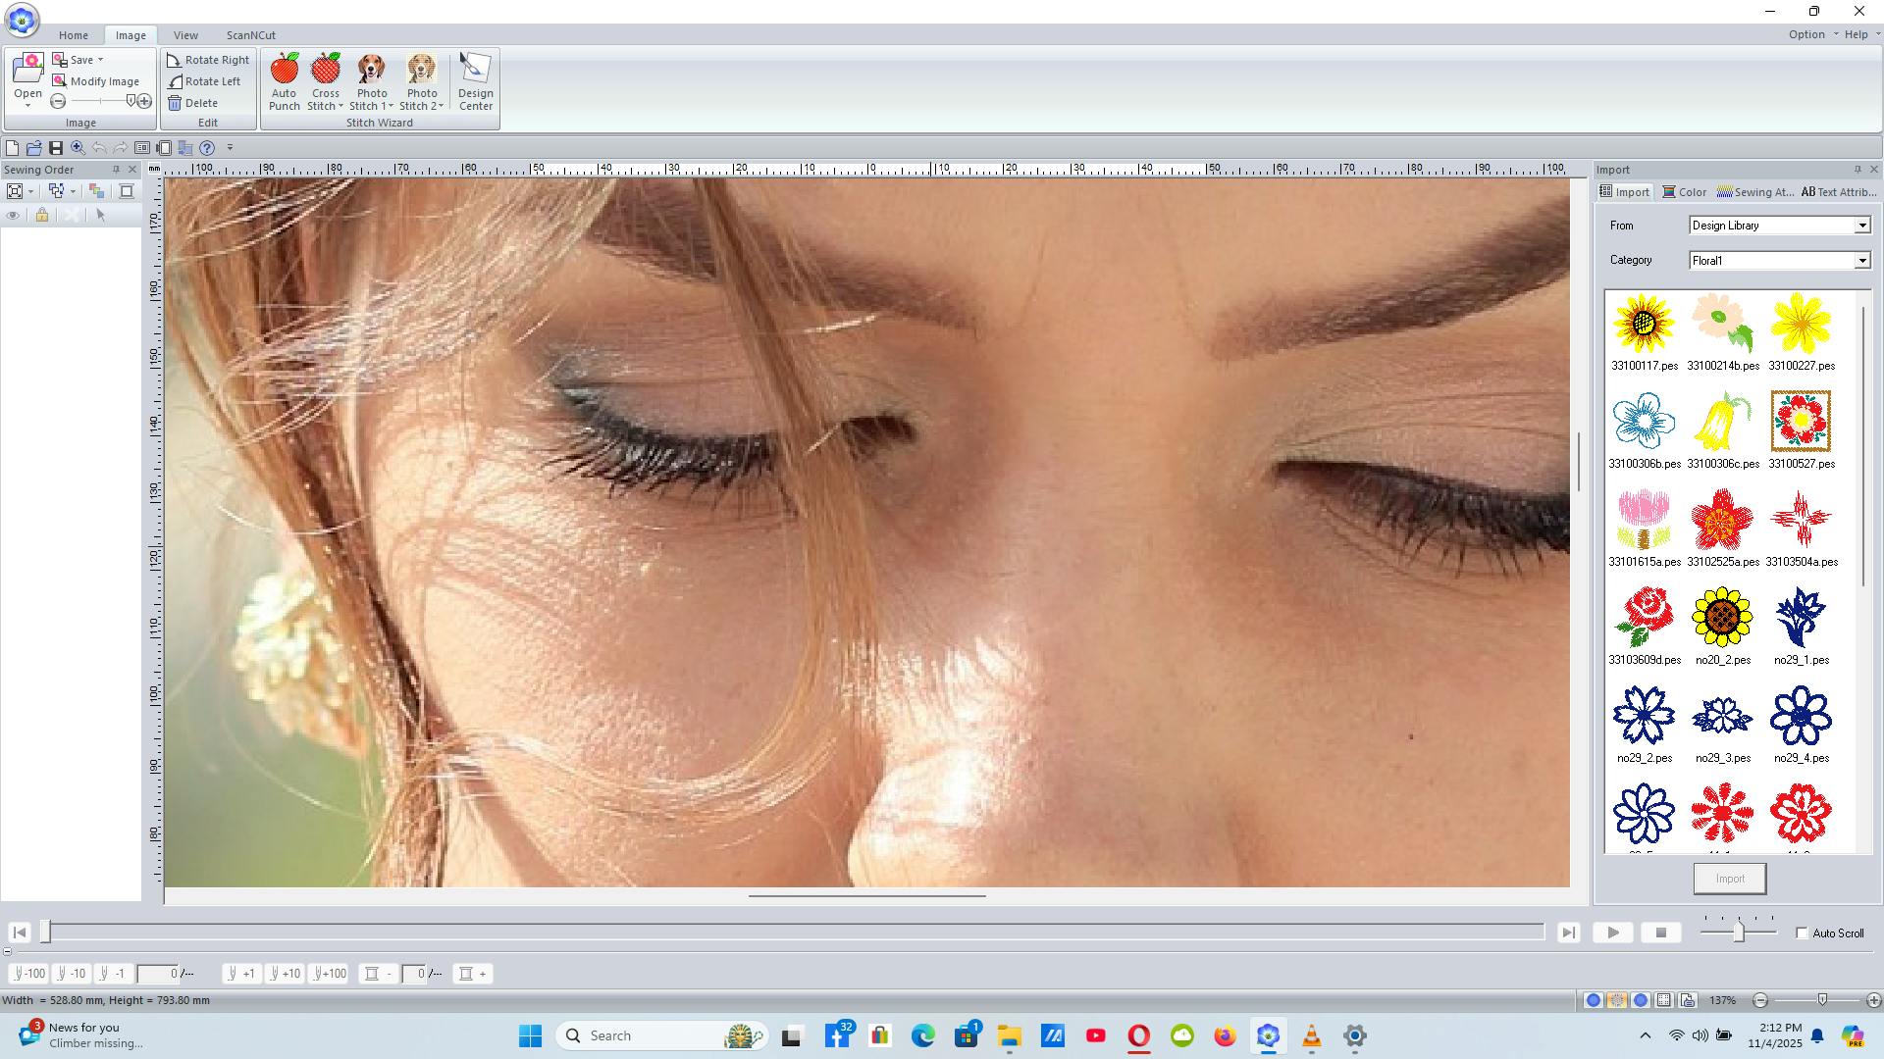This screenshot has width=1884, height=1059.
Task: Click the zoom slider in status bar
Action: [1822, 1000]
